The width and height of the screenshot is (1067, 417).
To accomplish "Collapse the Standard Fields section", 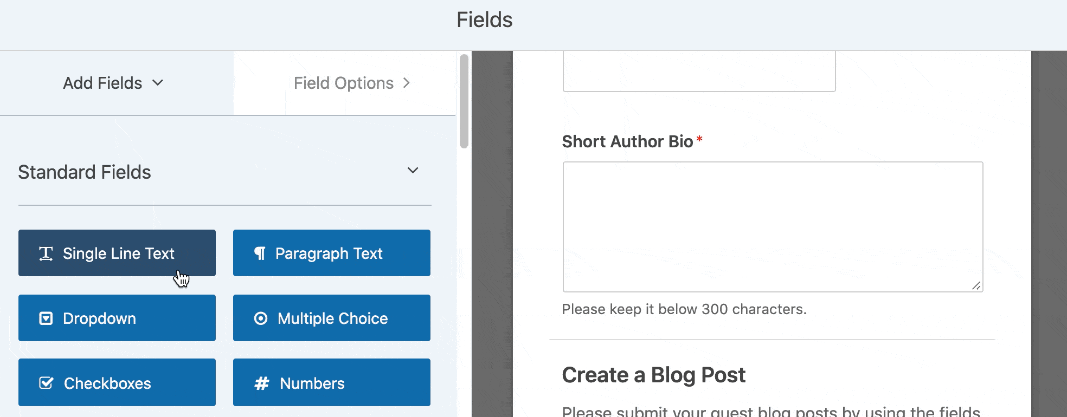I will tap(413, 171).
